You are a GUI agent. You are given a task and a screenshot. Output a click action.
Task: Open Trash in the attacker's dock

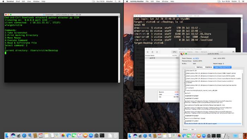click(x=116, y=135)
